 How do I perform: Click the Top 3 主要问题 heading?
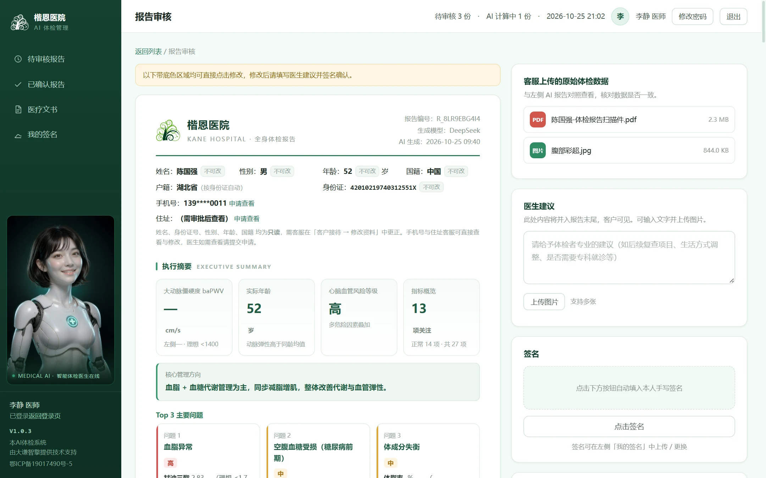point(179,415)
